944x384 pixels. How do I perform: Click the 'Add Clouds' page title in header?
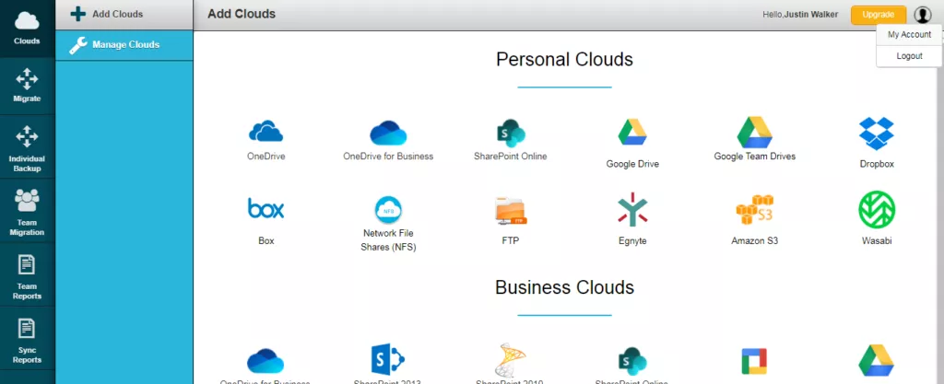point(242,14)
